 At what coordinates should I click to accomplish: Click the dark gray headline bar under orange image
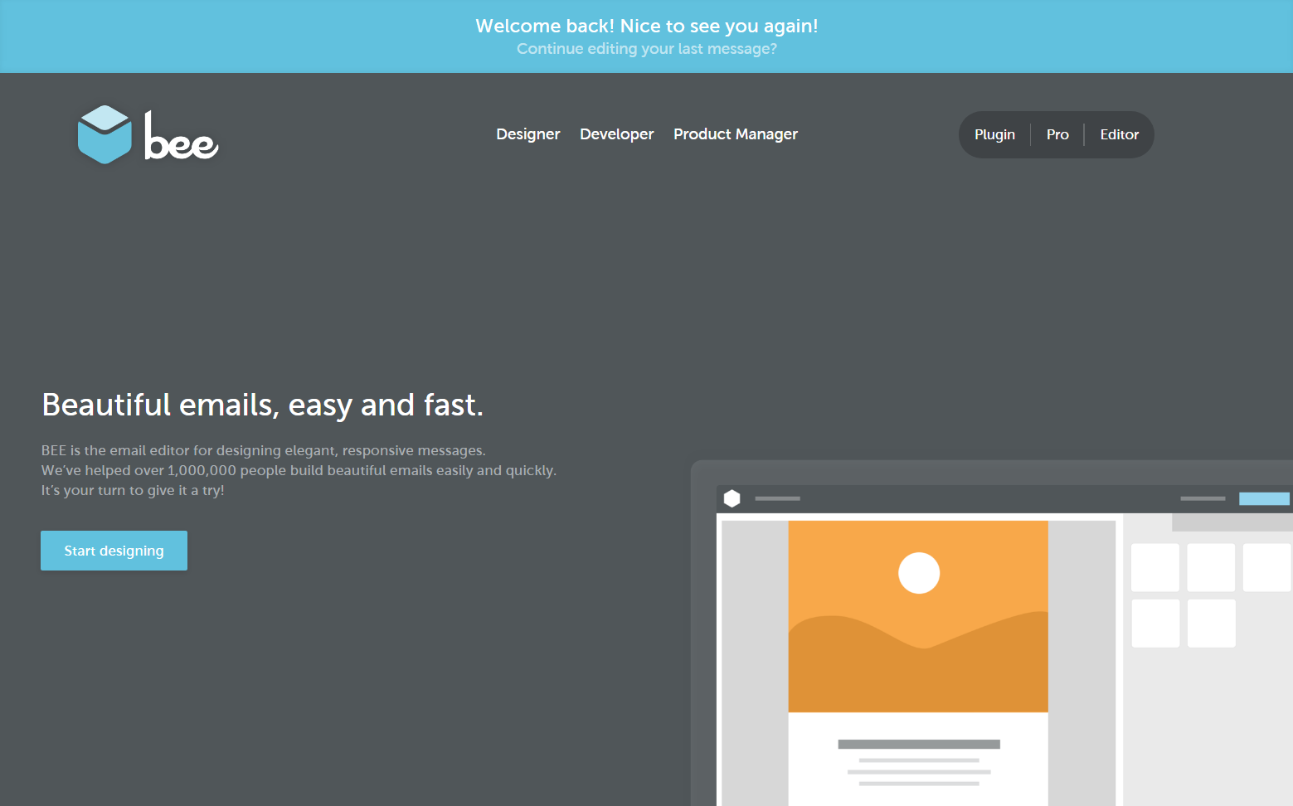918,744
